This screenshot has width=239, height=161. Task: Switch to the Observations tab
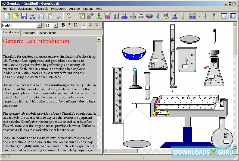(x=47, y=33)
